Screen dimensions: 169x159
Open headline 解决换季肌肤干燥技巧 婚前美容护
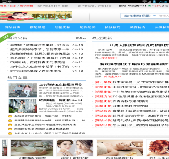[x=135, y=64]
